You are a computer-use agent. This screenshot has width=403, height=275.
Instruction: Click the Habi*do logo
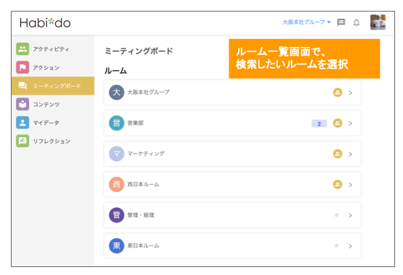45,23
